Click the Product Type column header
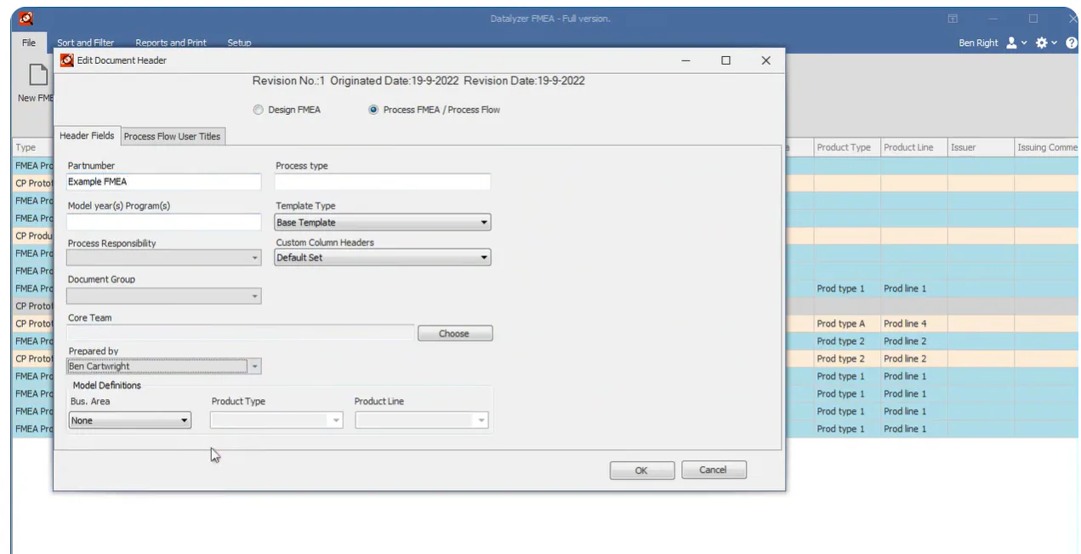The image size is (1081, 554). pyautogui.click(x=846, y=147)
